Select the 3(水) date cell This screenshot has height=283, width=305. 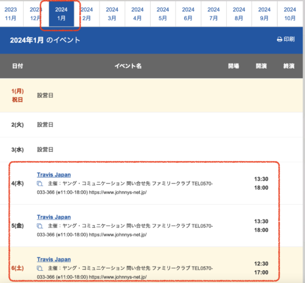pos(18,149)
